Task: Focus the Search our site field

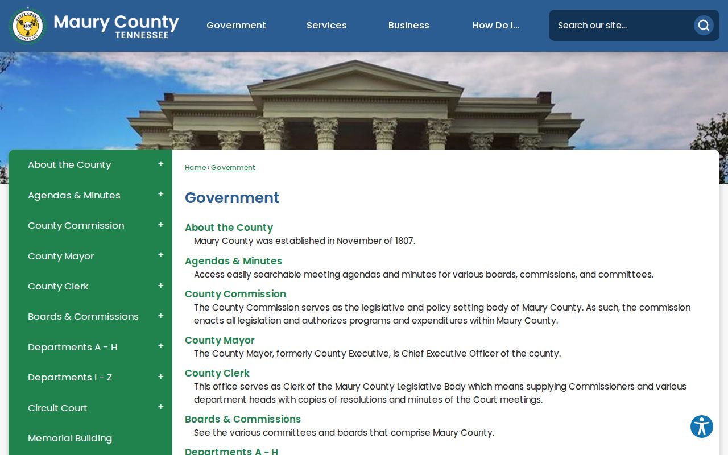Action: (620, 25)
